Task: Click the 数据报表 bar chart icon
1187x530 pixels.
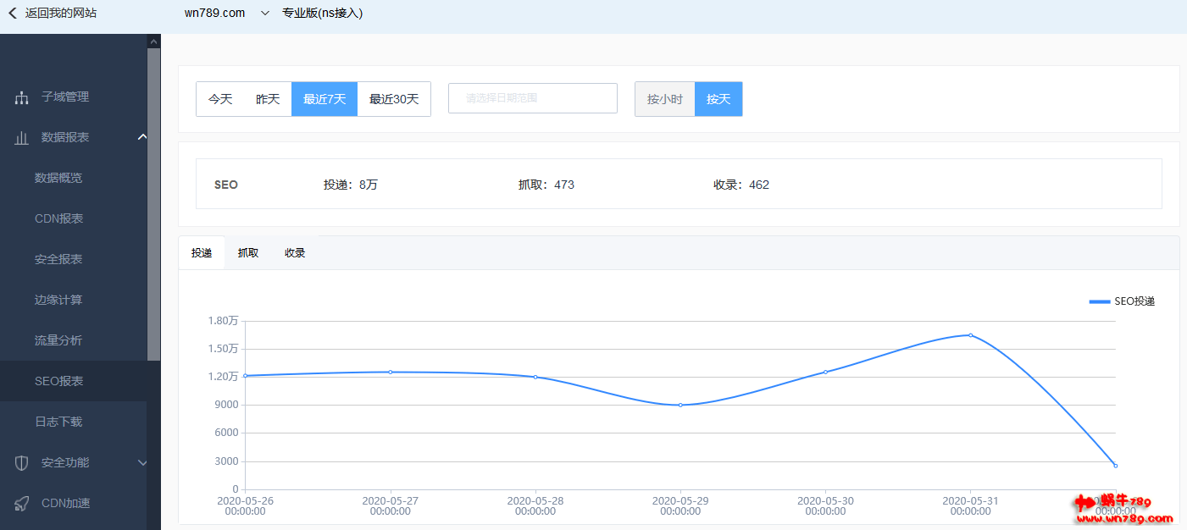Action: (22, 138)
